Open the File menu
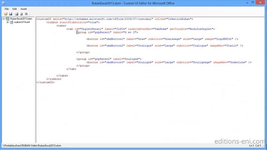 [x=7, y=9]
